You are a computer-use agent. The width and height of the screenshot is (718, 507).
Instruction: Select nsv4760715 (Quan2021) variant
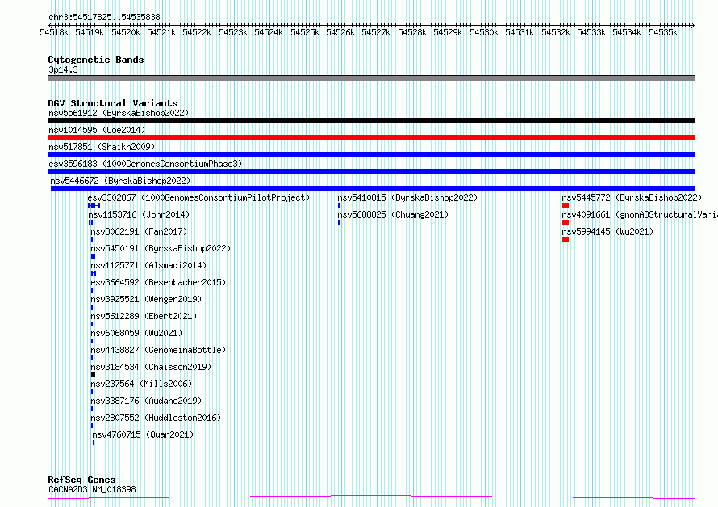coord(143,434)
